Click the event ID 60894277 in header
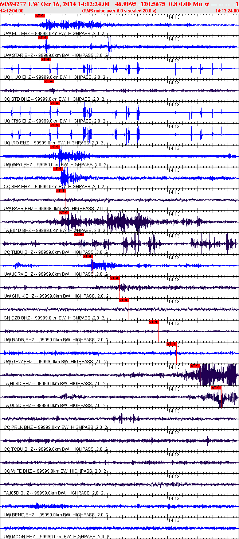Viewport: 239px width, 539px height. click(x=13, y=4)
